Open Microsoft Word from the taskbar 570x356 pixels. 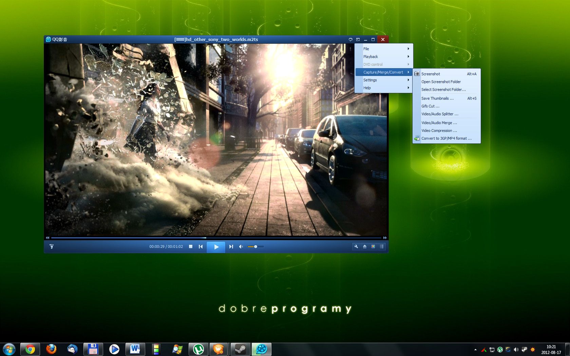135,349
